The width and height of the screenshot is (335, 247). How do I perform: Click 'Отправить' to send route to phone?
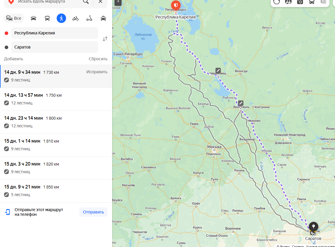tap(93, 212)
